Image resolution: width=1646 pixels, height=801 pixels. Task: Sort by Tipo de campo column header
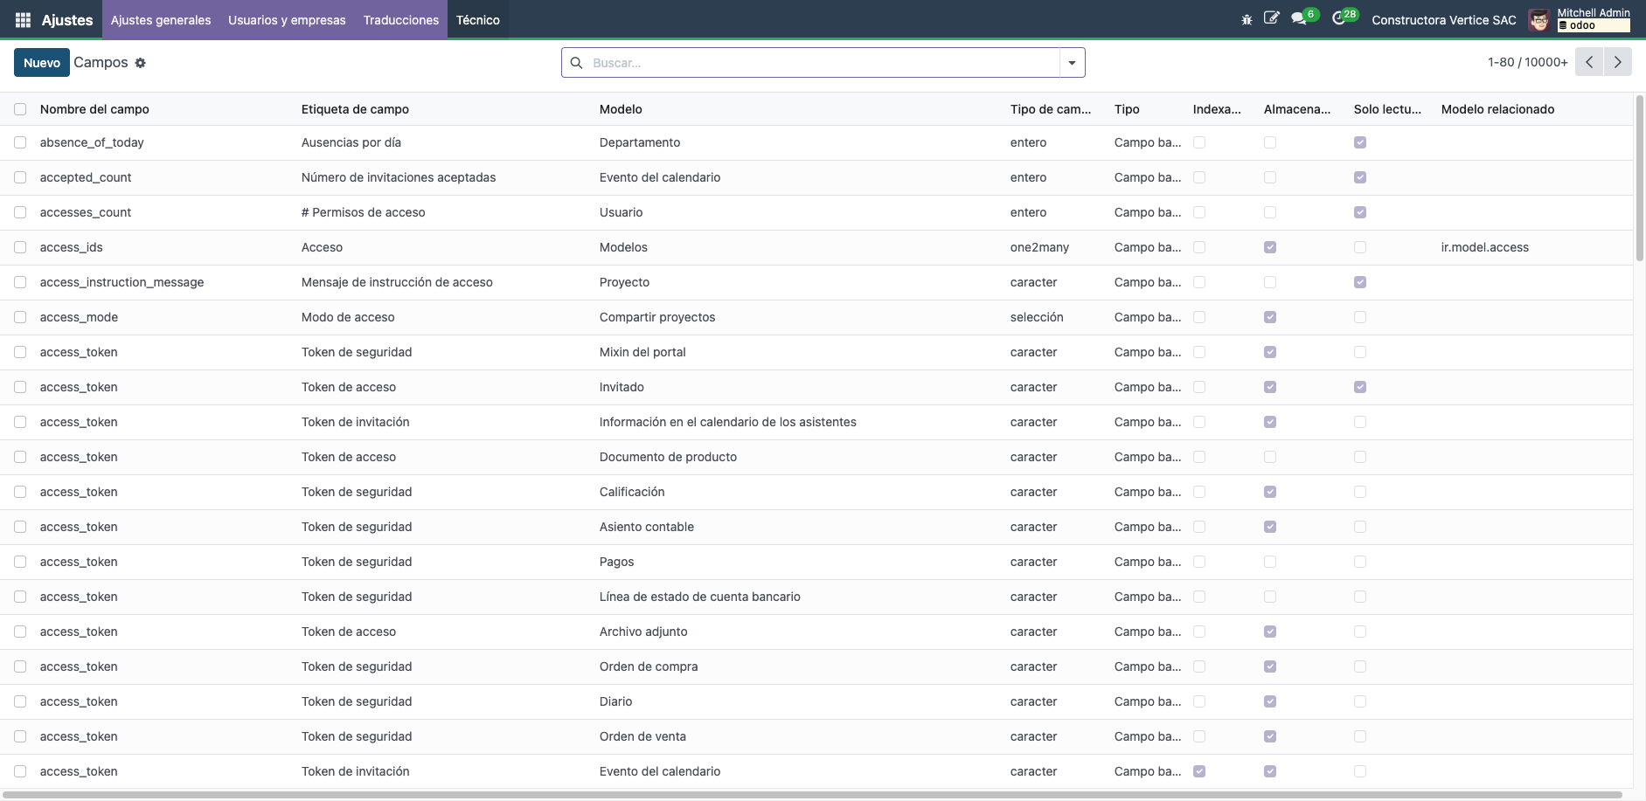tap(1051, 109)
